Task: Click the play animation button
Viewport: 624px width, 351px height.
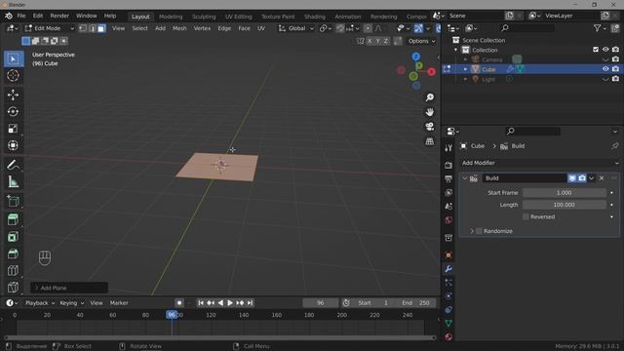Action: 230,303
